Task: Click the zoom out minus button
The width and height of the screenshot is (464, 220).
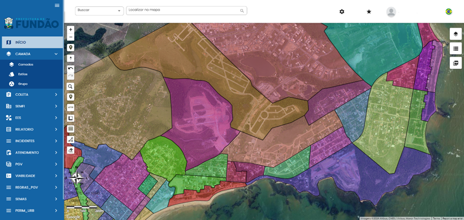Action: tap(71, 37)
